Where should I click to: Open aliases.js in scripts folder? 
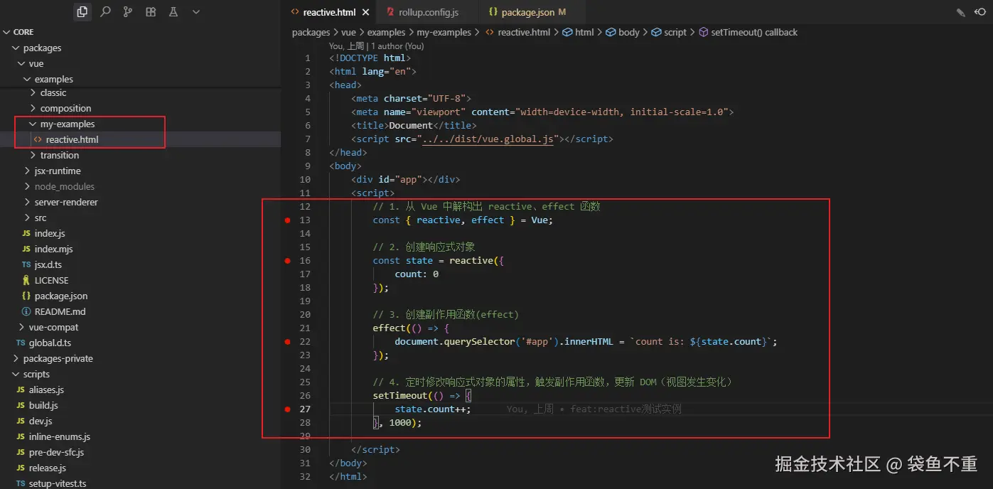(x=46, y=390)
